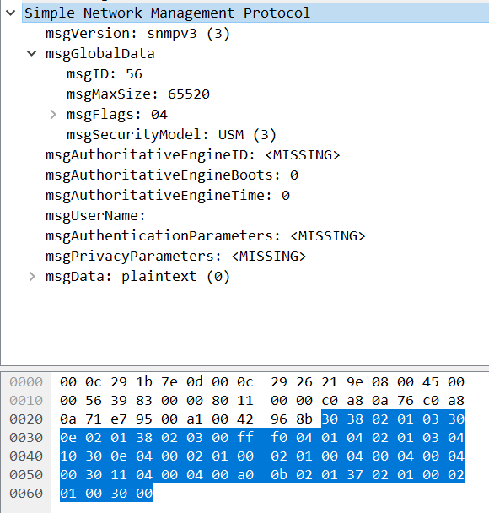
Task: Click hex byte 7e in row 0000
Action: tap(169, 382)
